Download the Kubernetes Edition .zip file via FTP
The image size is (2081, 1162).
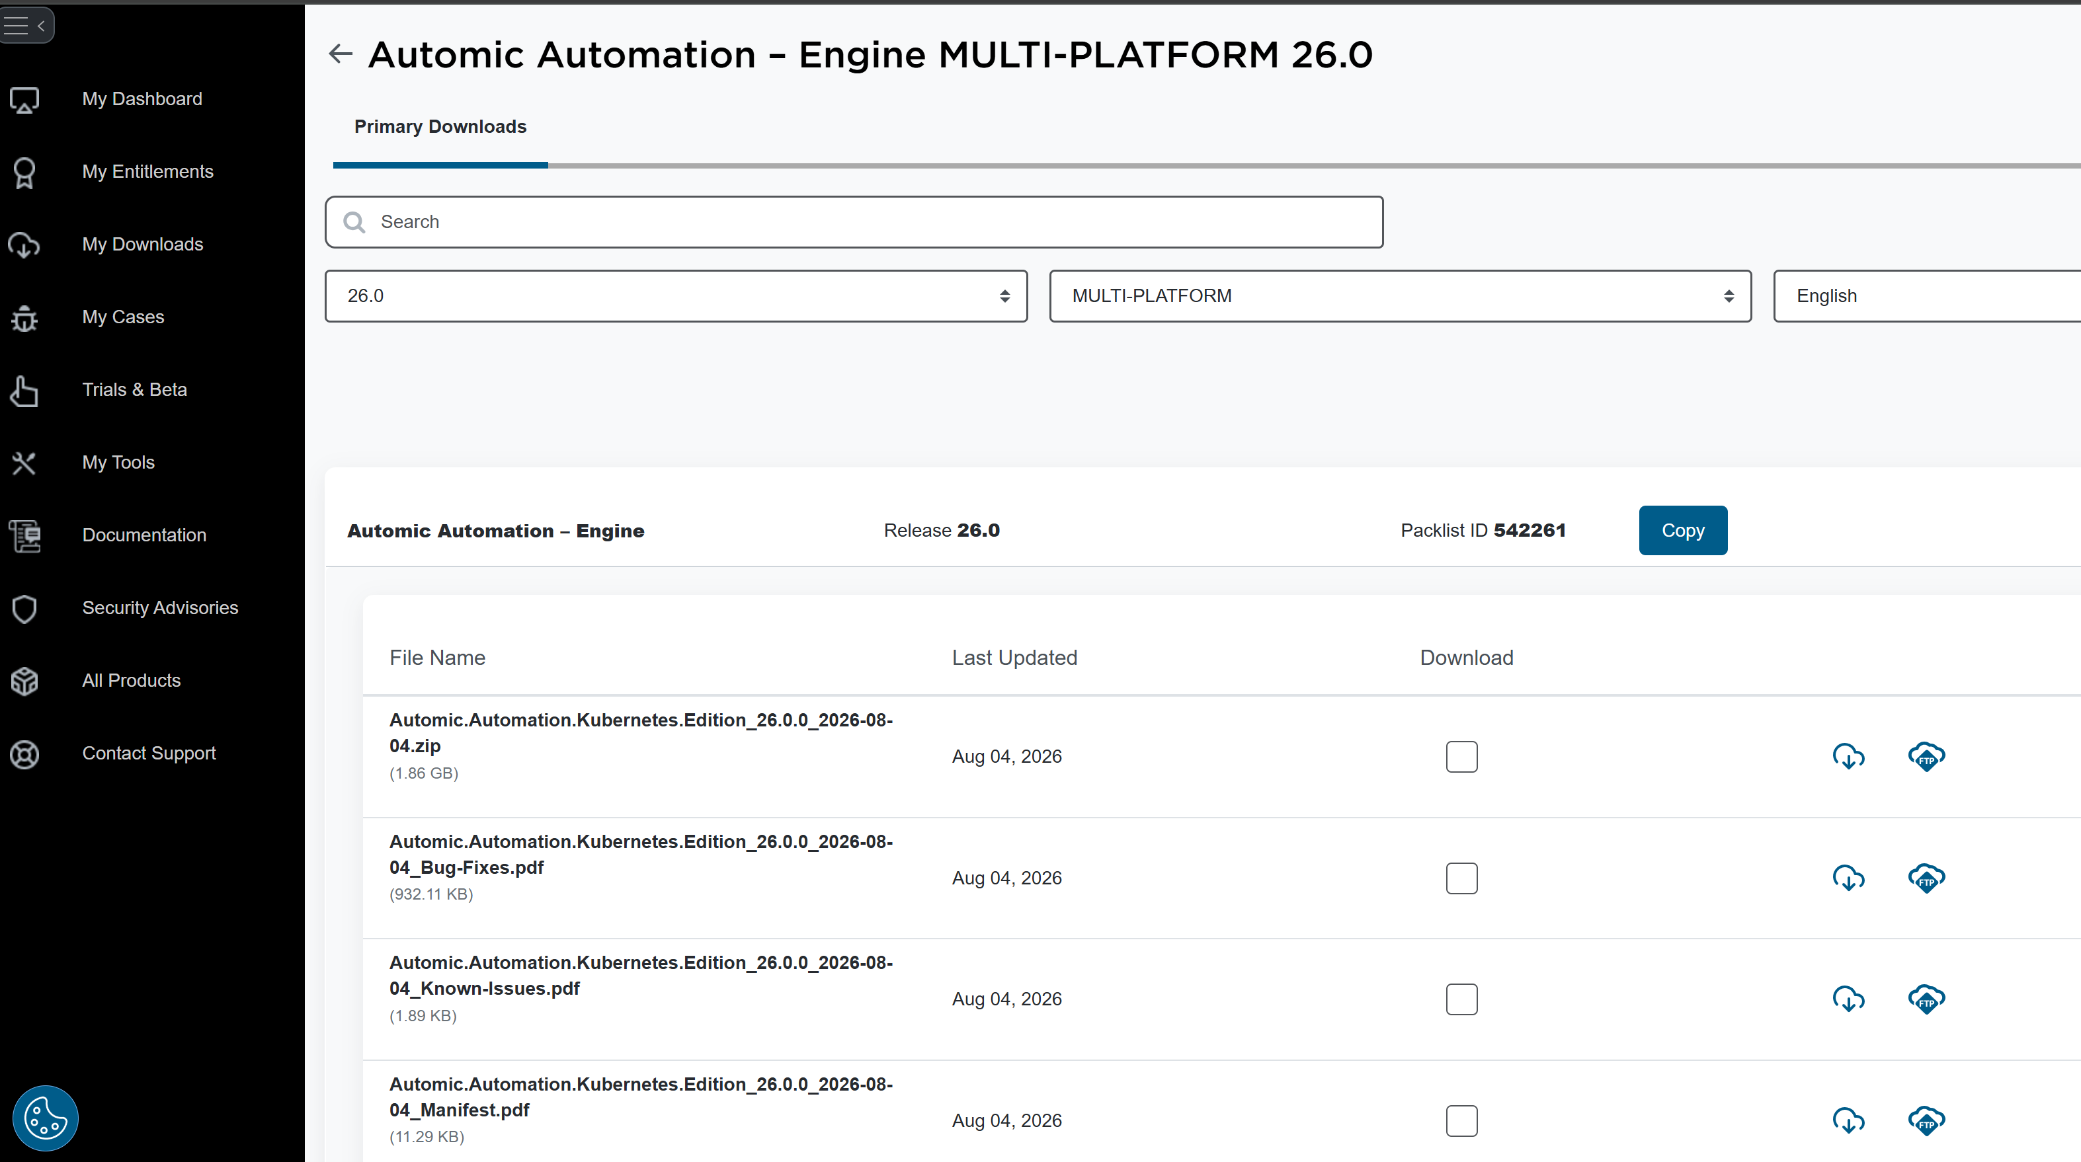click(x=1927, y=757)
